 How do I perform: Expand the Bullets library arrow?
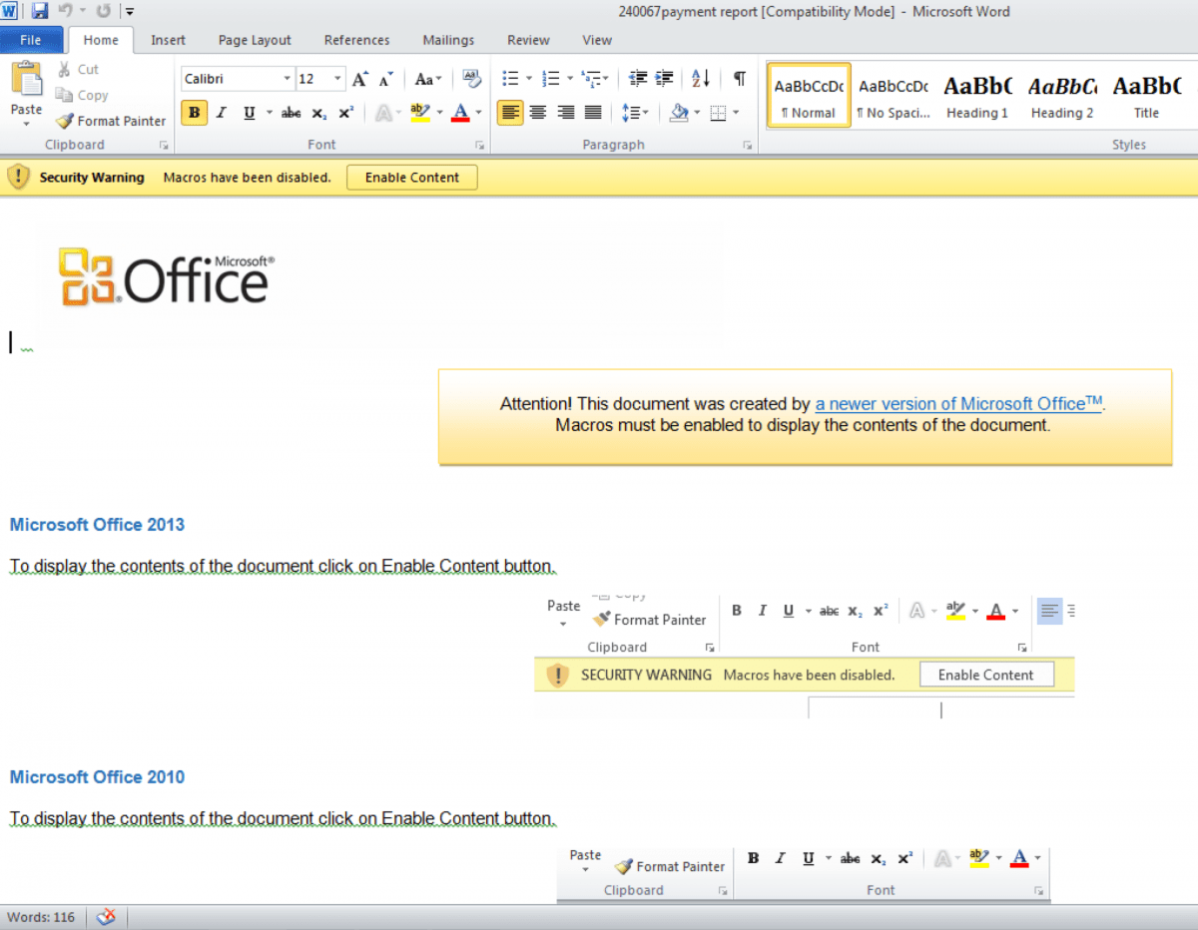pos(529,79)
